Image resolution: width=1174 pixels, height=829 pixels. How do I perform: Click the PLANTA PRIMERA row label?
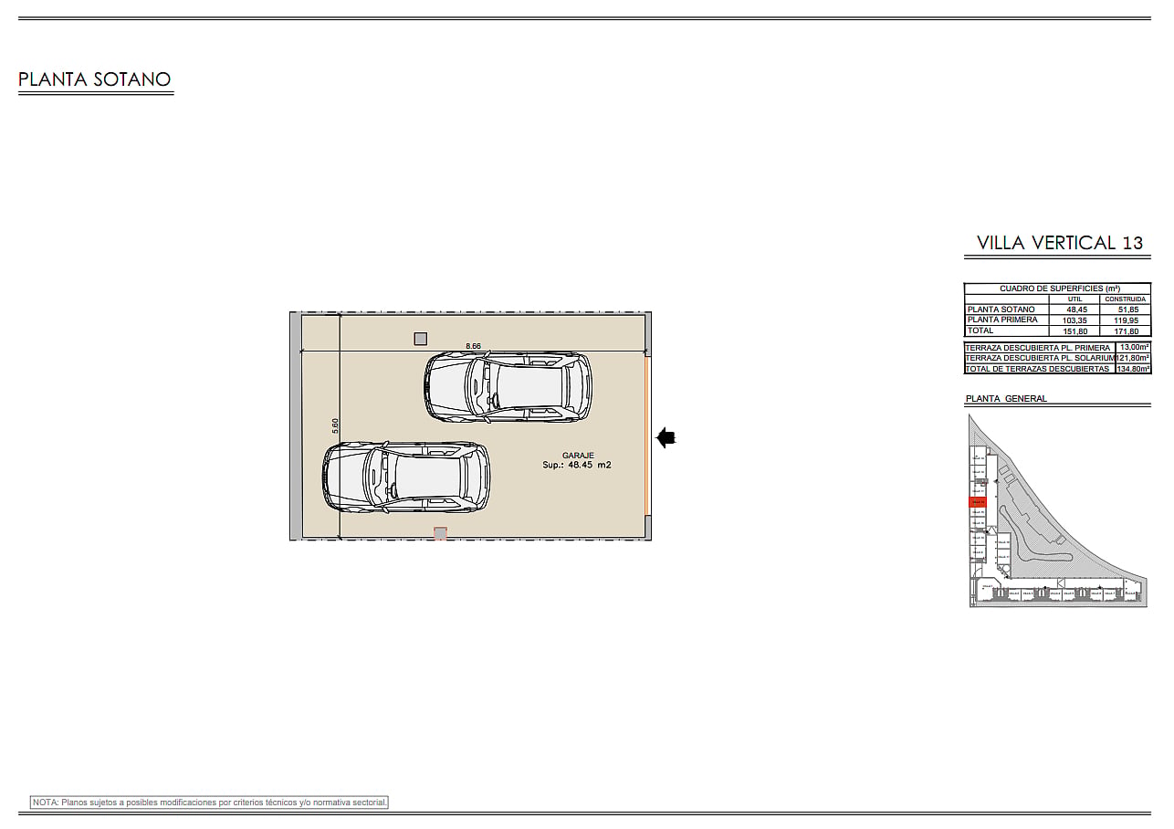[x=1002, y=320]
